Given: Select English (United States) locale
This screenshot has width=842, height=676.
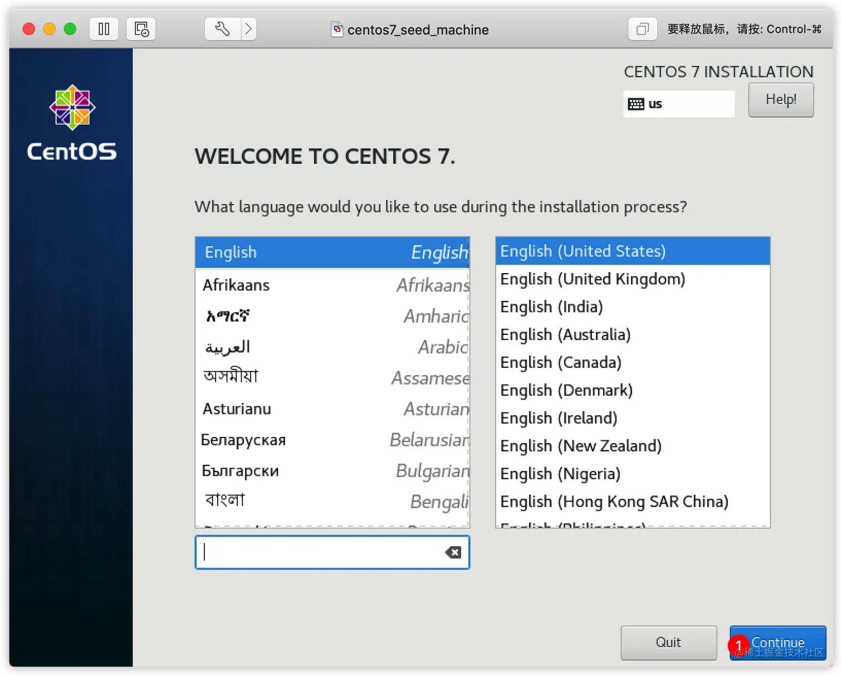Looking at the screenshot, I should [633, 251].
